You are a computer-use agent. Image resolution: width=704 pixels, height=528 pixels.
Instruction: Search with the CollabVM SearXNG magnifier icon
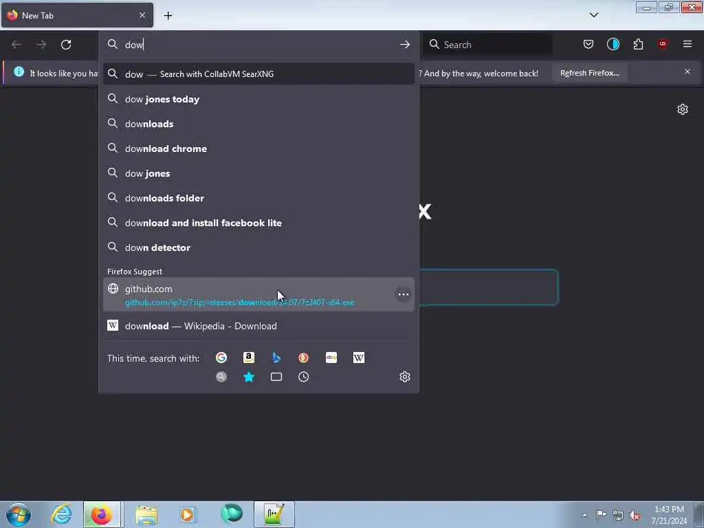tap(221, 377)
